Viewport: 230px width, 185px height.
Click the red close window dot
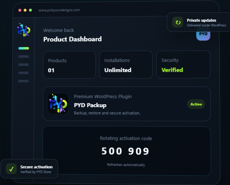pos(20,10)
